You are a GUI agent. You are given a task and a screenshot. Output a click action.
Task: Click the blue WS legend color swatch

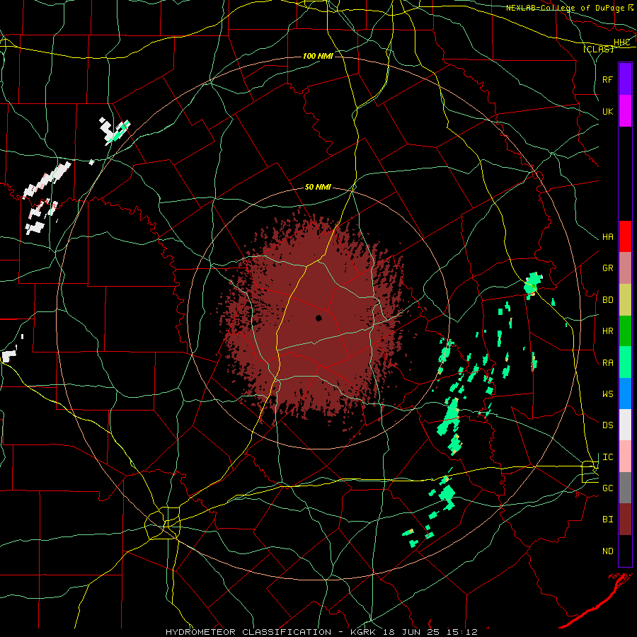tap(625, 394)
